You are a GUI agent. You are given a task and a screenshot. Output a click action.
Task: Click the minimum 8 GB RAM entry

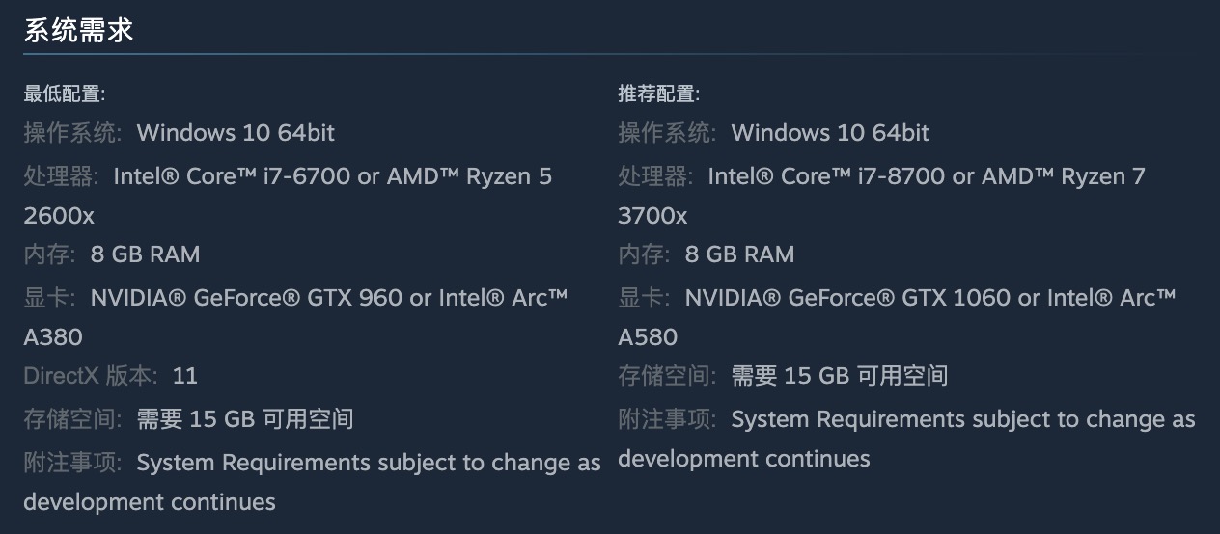(145, 254)
